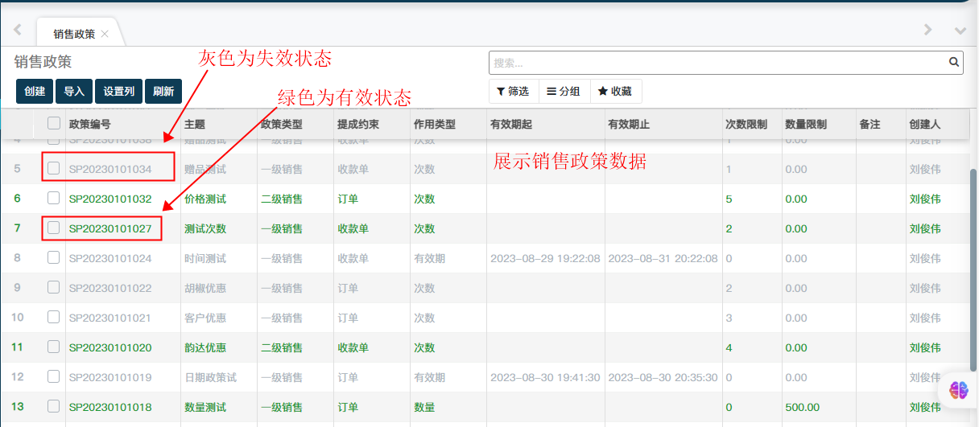Tick the checkbox for SP20230101020
Screen dimensions: 979x427
(x=54, y=347)
